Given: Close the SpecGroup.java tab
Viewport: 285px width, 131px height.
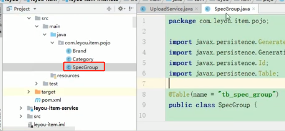Looking at the screenshot, I should point(254,9).
